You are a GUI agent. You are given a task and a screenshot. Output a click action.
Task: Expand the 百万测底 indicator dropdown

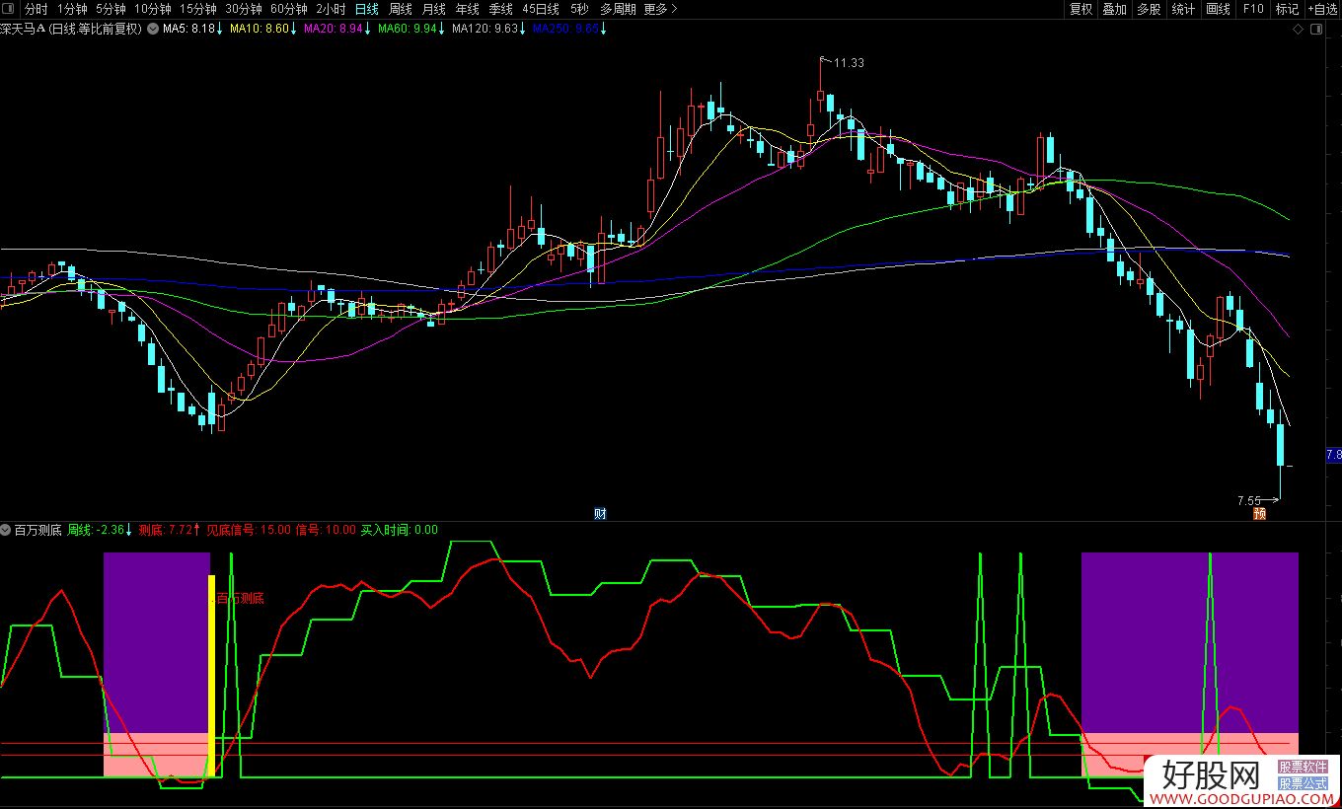(x=7, y=530)
